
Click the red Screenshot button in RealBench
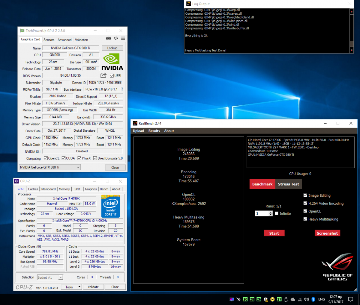click(x=327, y=233)
